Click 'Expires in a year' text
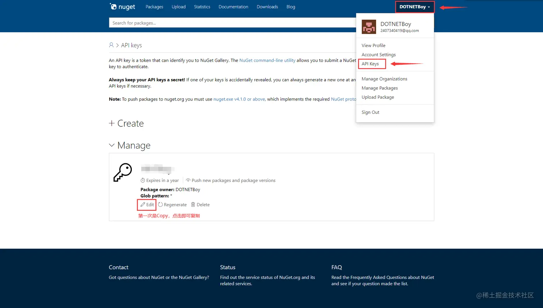This screenshot has height=308, width=543. (x=162, y=181)
